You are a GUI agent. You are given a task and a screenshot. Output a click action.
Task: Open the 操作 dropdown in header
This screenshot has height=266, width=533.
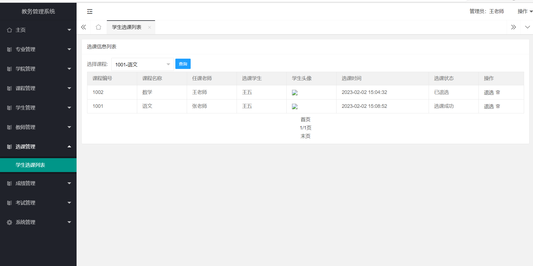pyautogui.click(x=524, y=11)
